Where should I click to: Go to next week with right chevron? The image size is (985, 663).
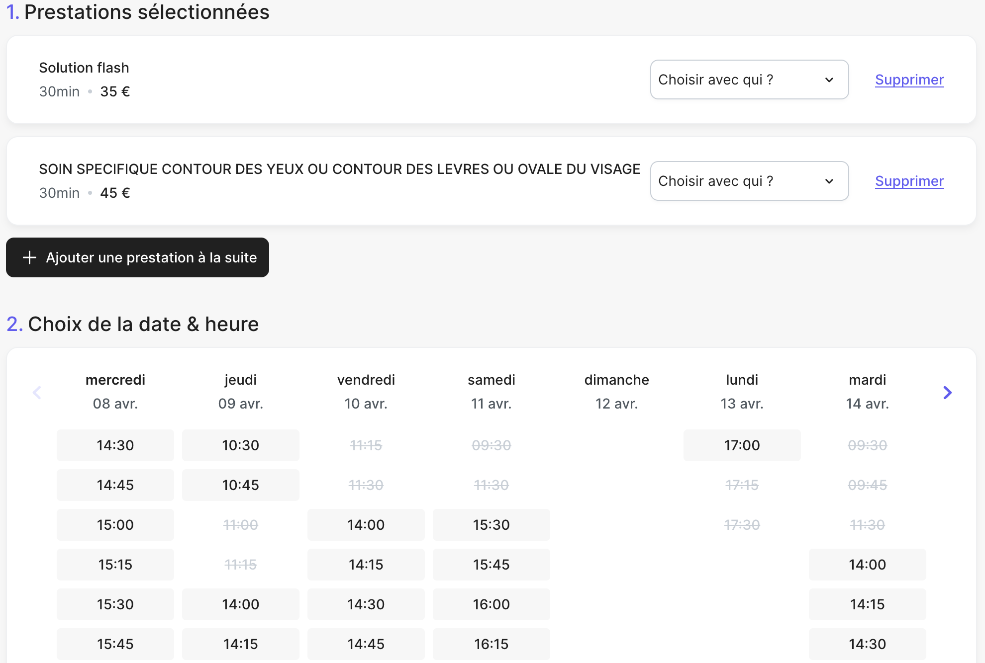point(947,393)
